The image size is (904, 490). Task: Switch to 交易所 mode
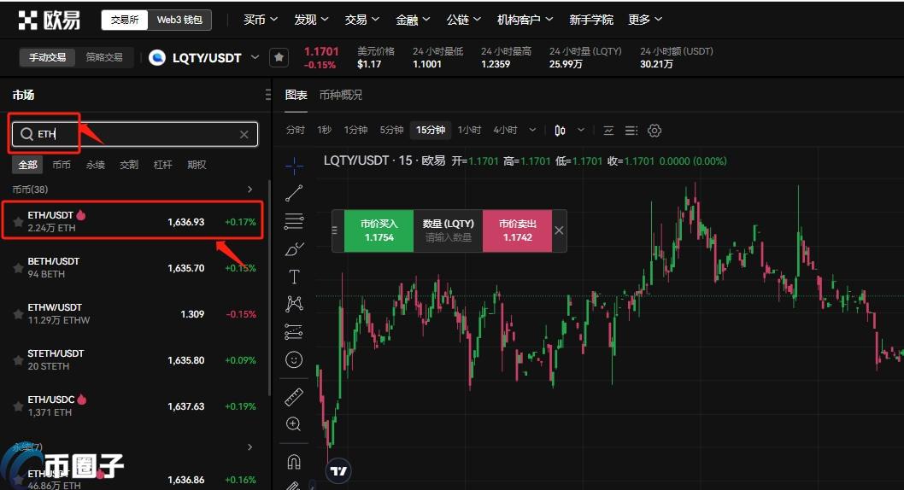[125, 20]
